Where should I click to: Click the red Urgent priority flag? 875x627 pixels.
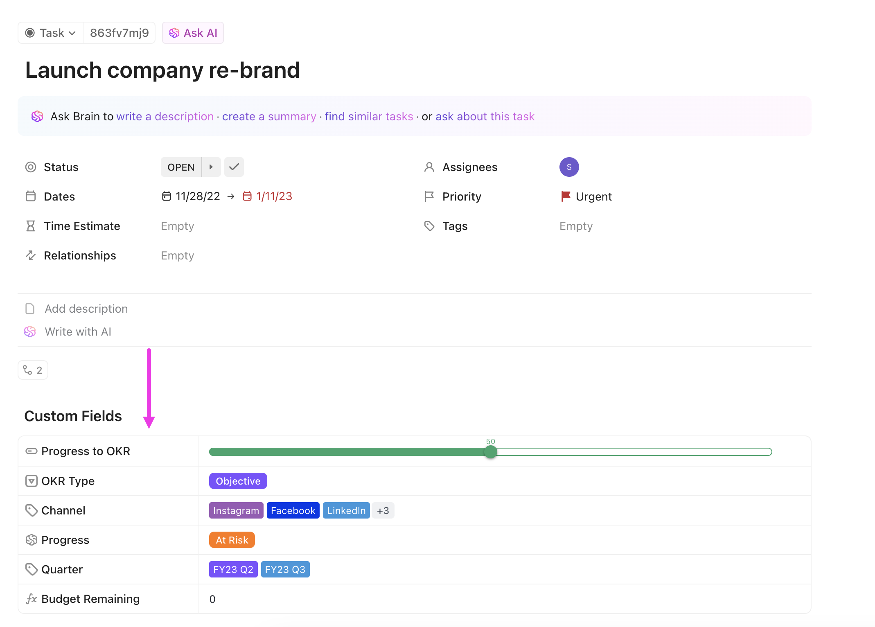coord(566,196)
